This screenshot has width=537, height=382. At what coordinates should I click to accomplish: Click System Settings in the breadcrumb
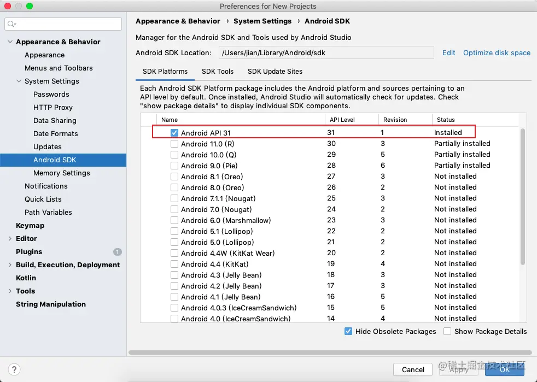pyautogui.click(x=262, y=21)
